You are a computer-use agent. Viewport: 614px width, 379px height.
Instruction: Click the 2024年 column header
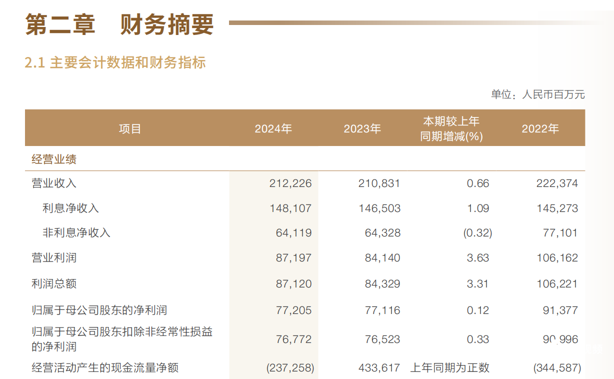click(273, 128)
